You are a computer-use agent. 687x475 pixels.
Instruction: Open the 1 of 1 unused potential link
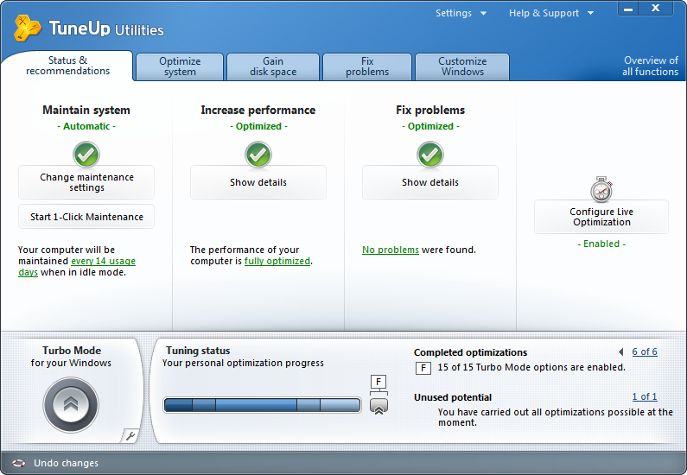click(645, 396)
